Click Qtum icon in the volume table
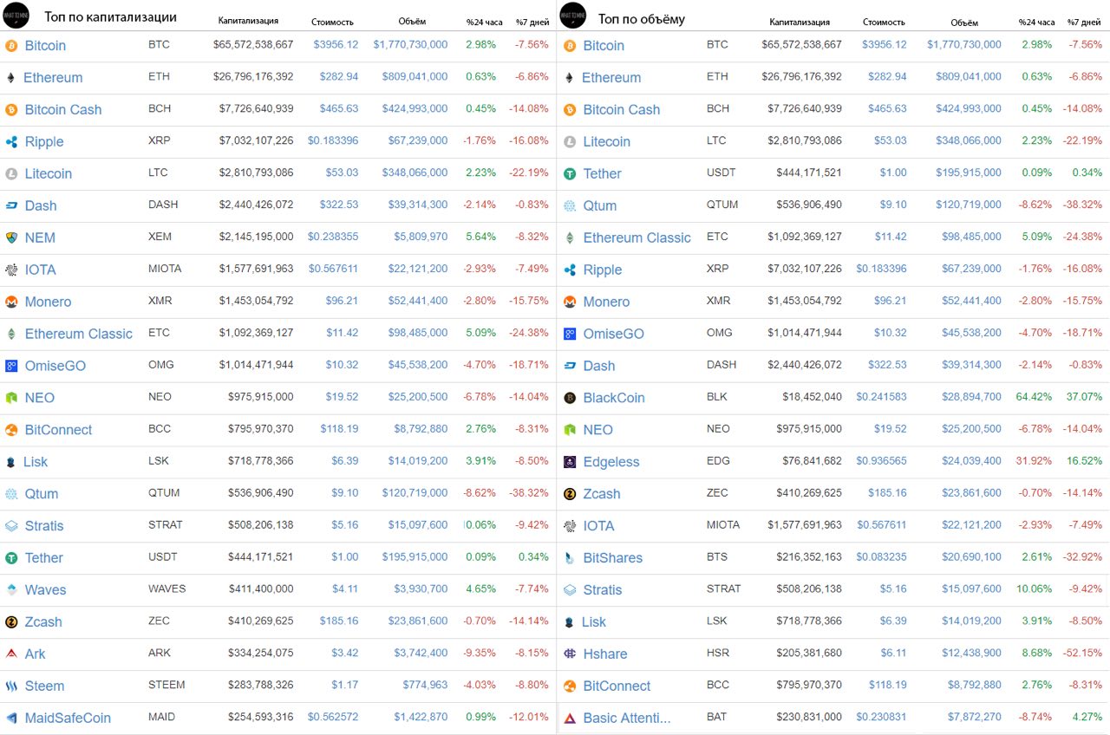1110x735 pixels. tap(570, 205)
